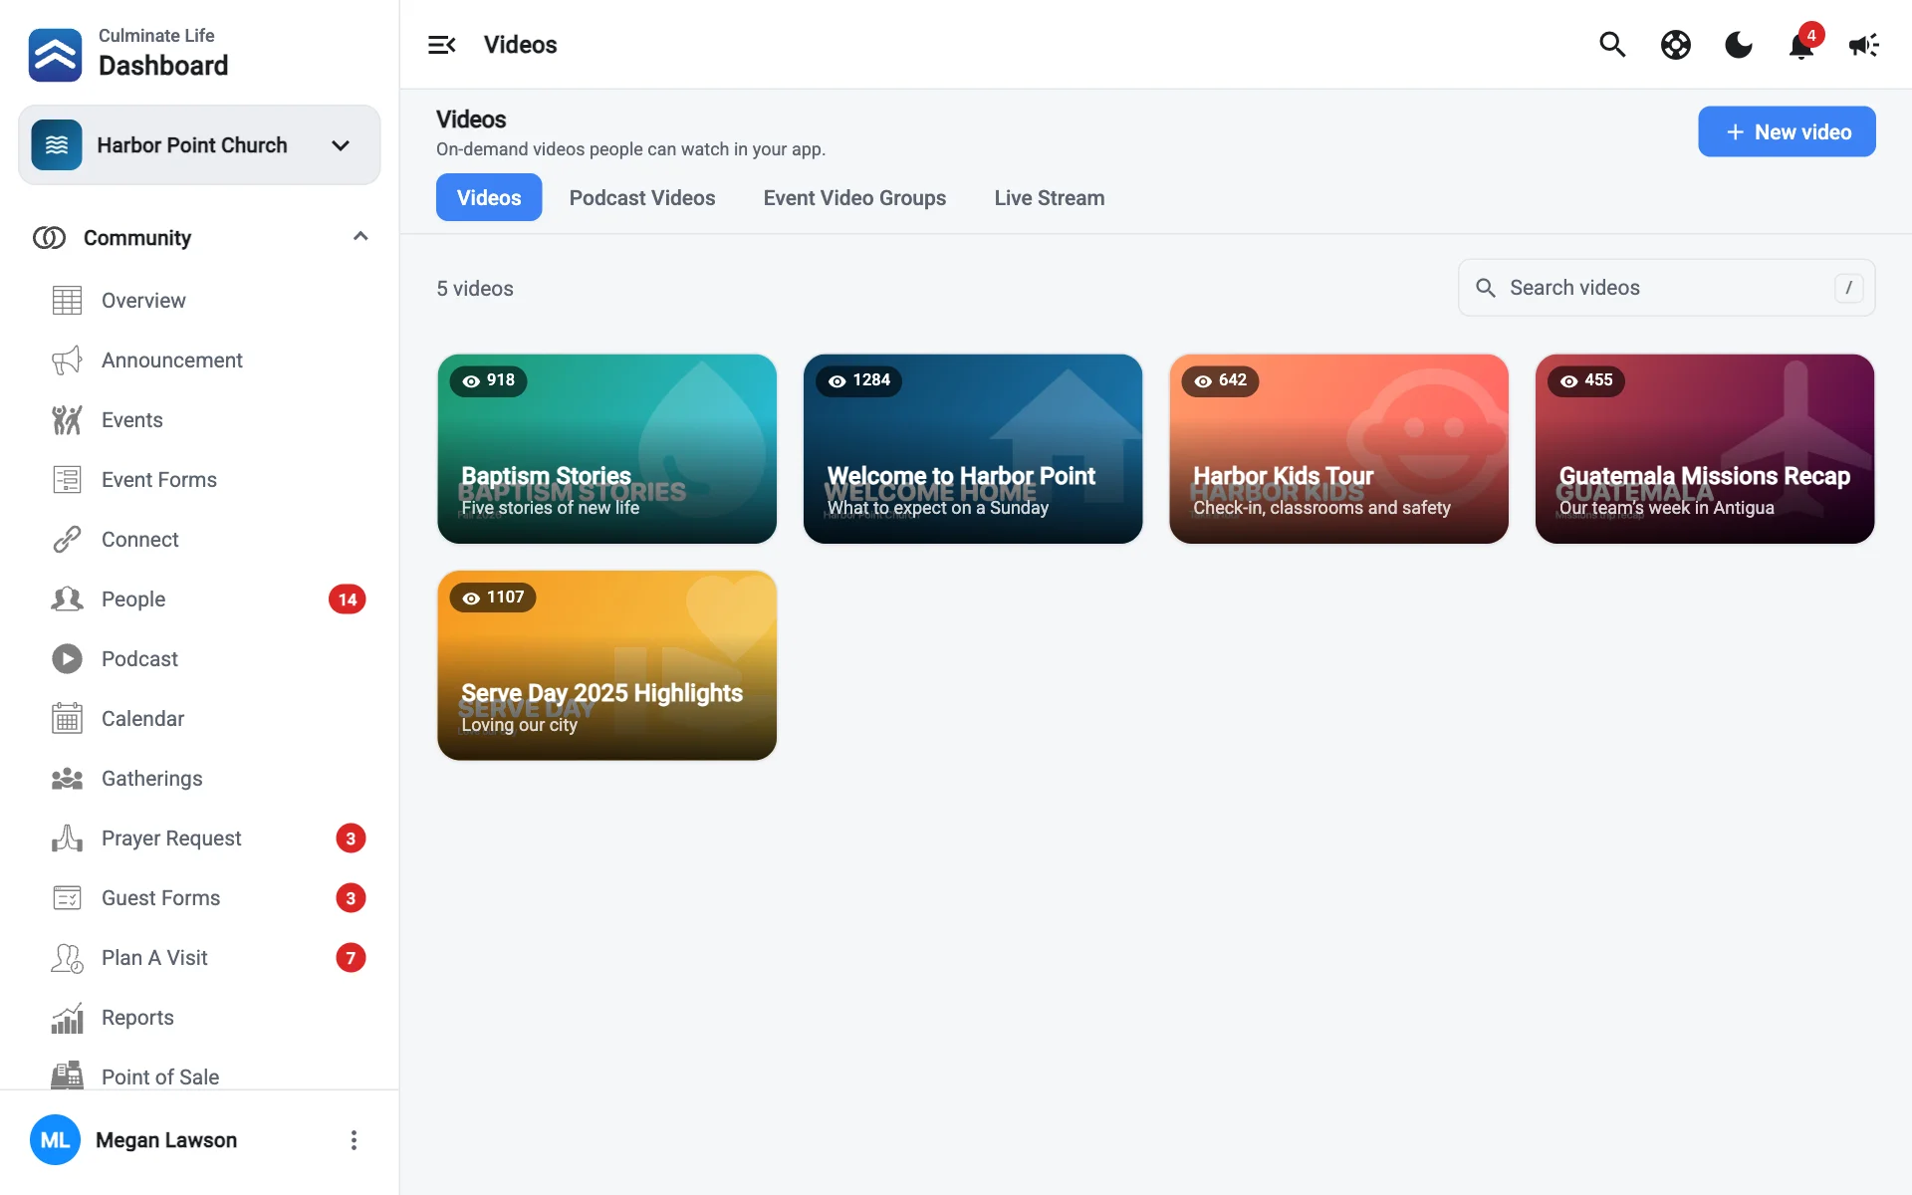The image size is (1912, 1195).
Task: Click the 1284 views badge
Action: coord(859,380)
